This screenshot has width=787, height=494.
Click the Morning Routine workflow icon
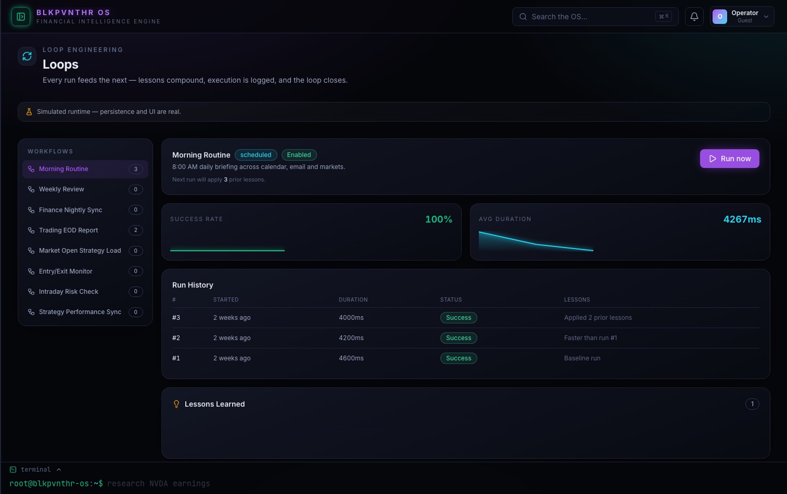31,169
